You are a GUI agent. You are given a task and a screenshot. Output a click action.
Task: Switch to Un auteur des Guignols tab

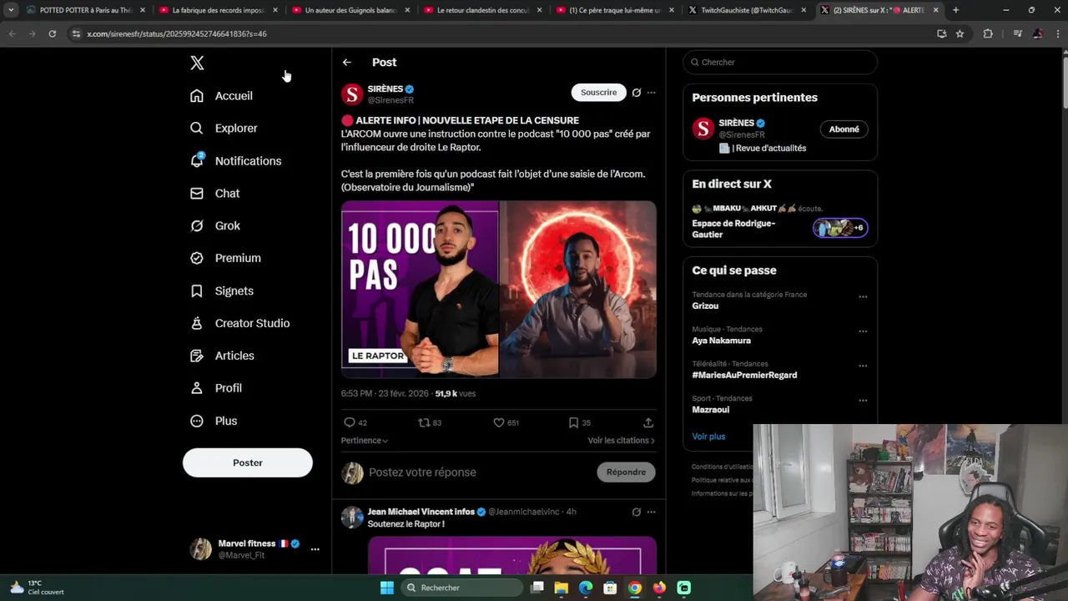click(350, 10)
